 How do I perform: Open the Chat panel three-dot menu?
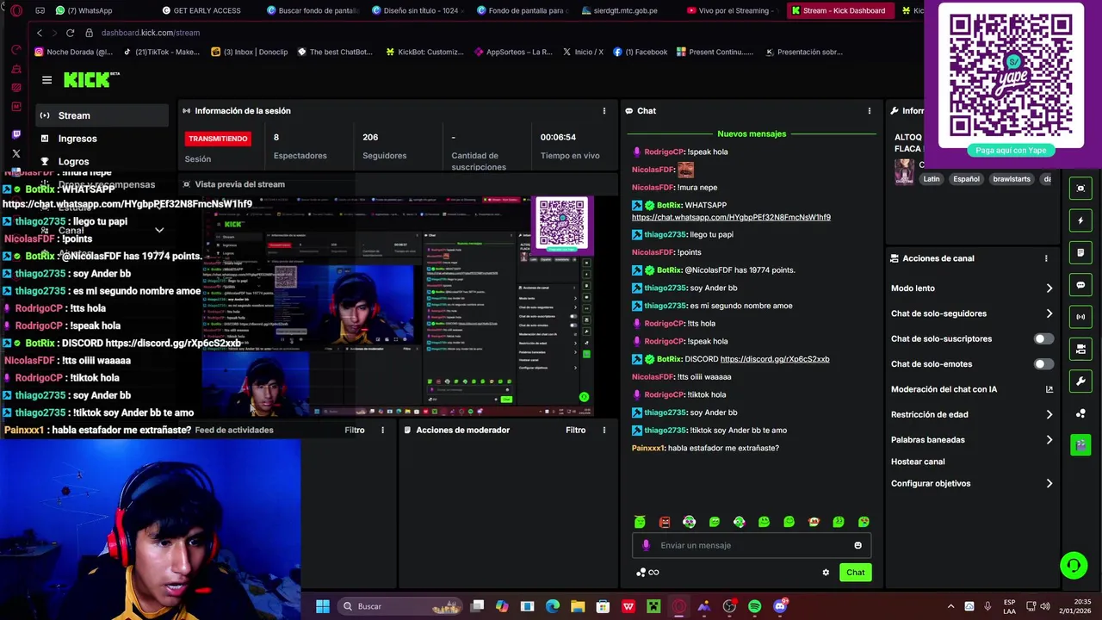pyautogui.click(x=869, y=111)
